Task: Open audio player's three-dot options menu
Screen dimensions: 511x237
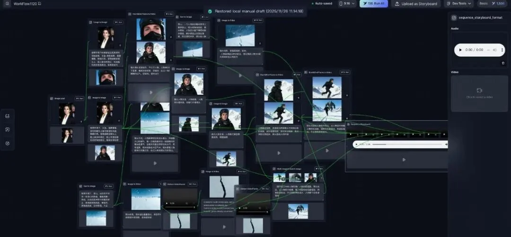Action: (x=502, y=50)
